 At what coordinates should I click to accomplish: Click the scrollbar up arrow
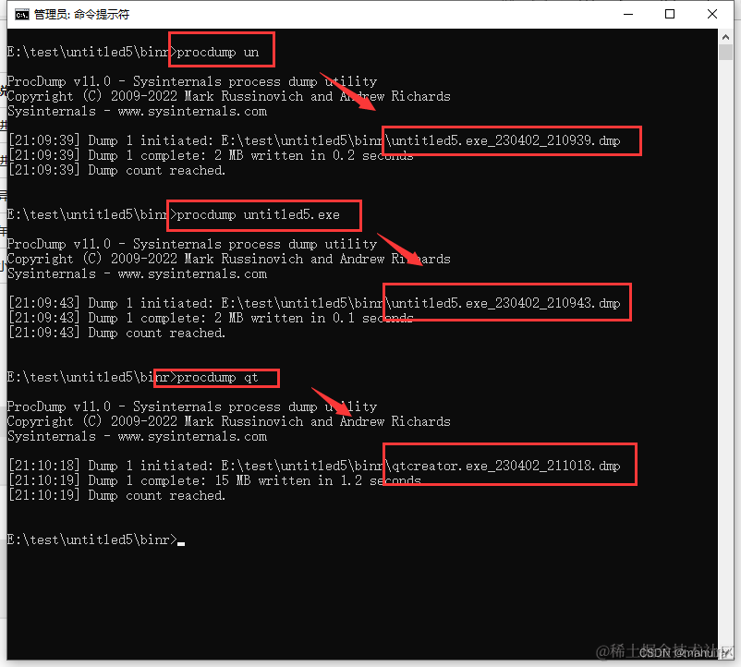coord(725,36)
